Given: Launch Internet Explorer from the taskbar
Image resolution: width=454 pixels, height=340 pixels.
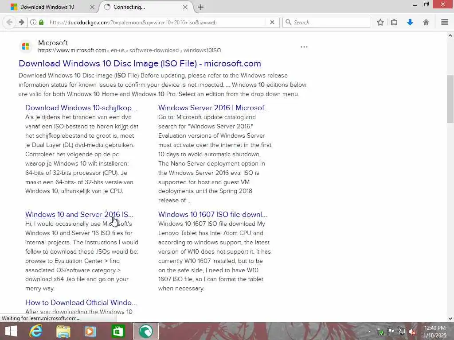Looking at the screenshot, I should [36, 331].
